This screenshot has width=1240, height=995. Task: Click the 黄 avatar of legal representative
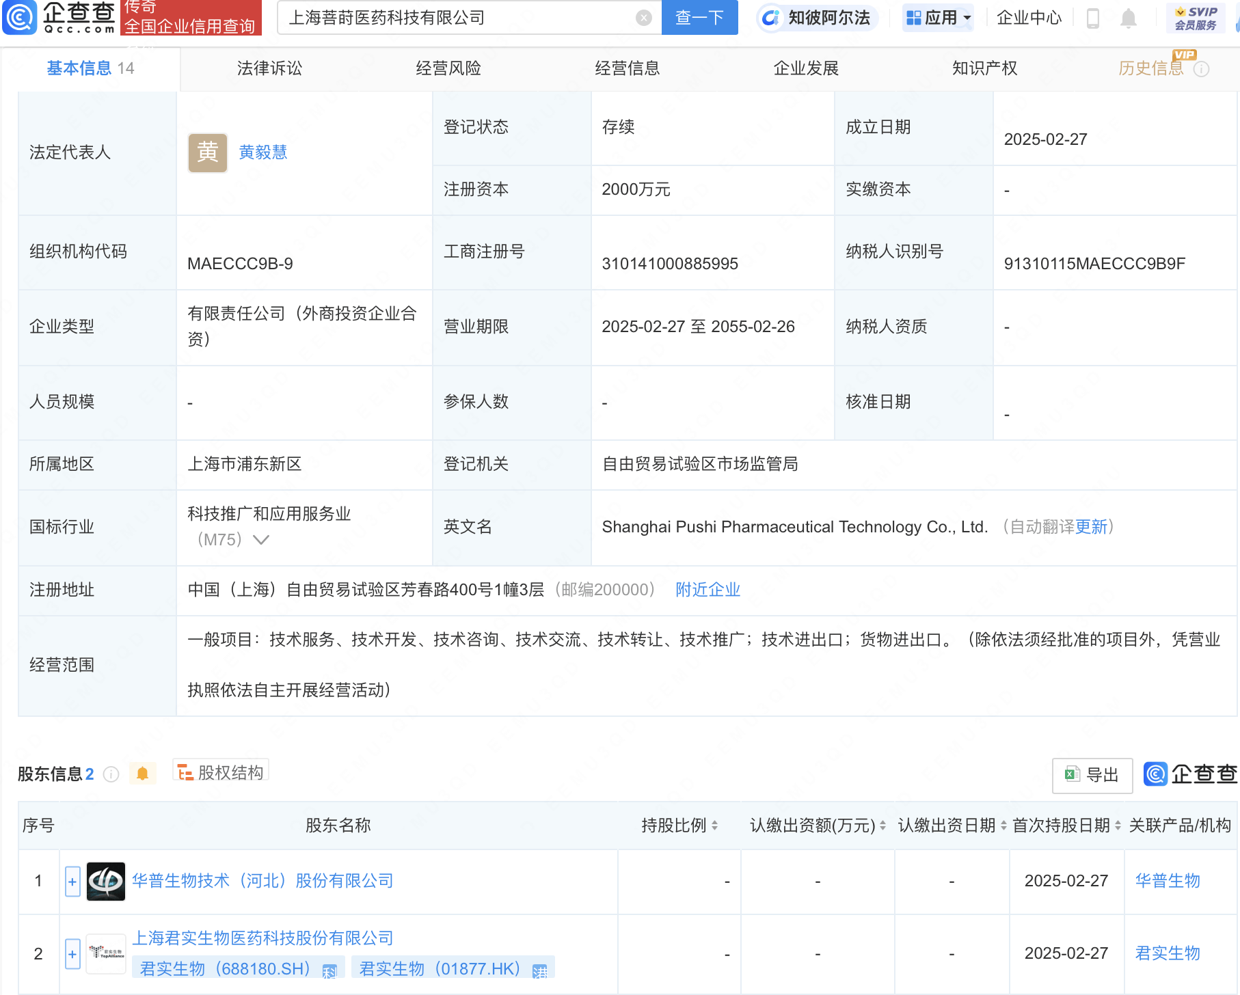tap(208, 152)
